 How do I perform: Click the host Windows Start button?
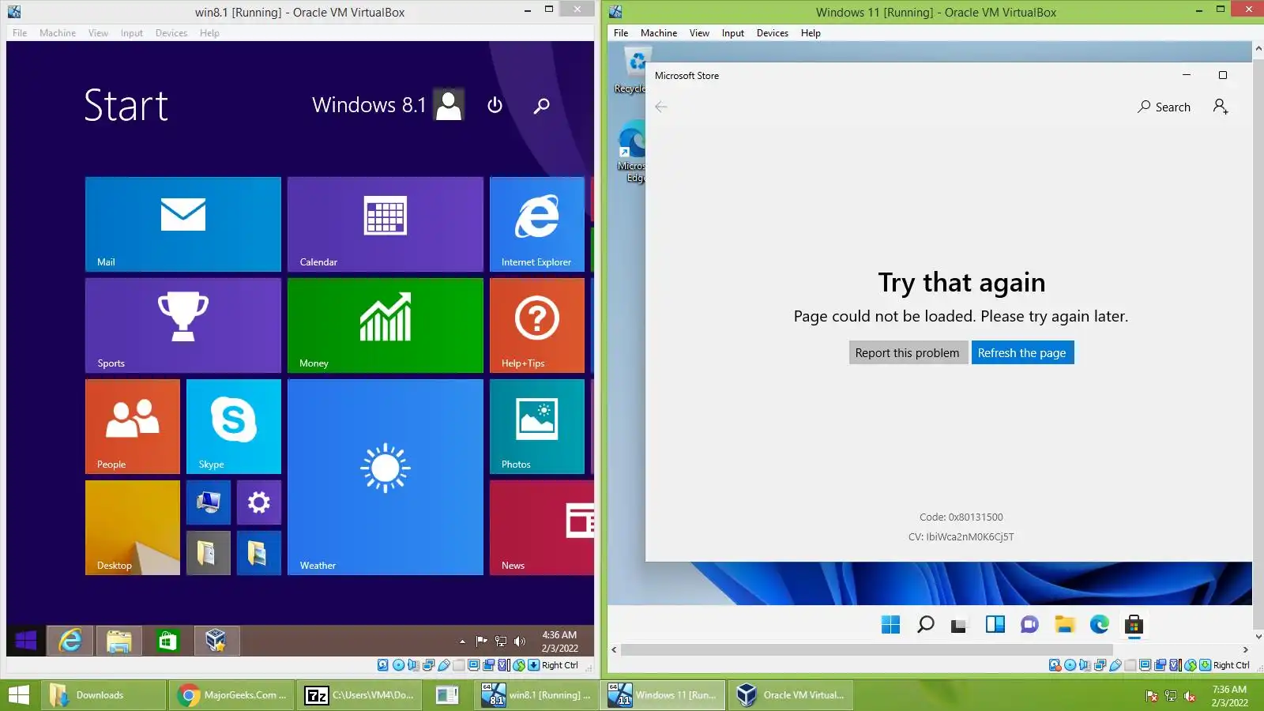[18, 695]
